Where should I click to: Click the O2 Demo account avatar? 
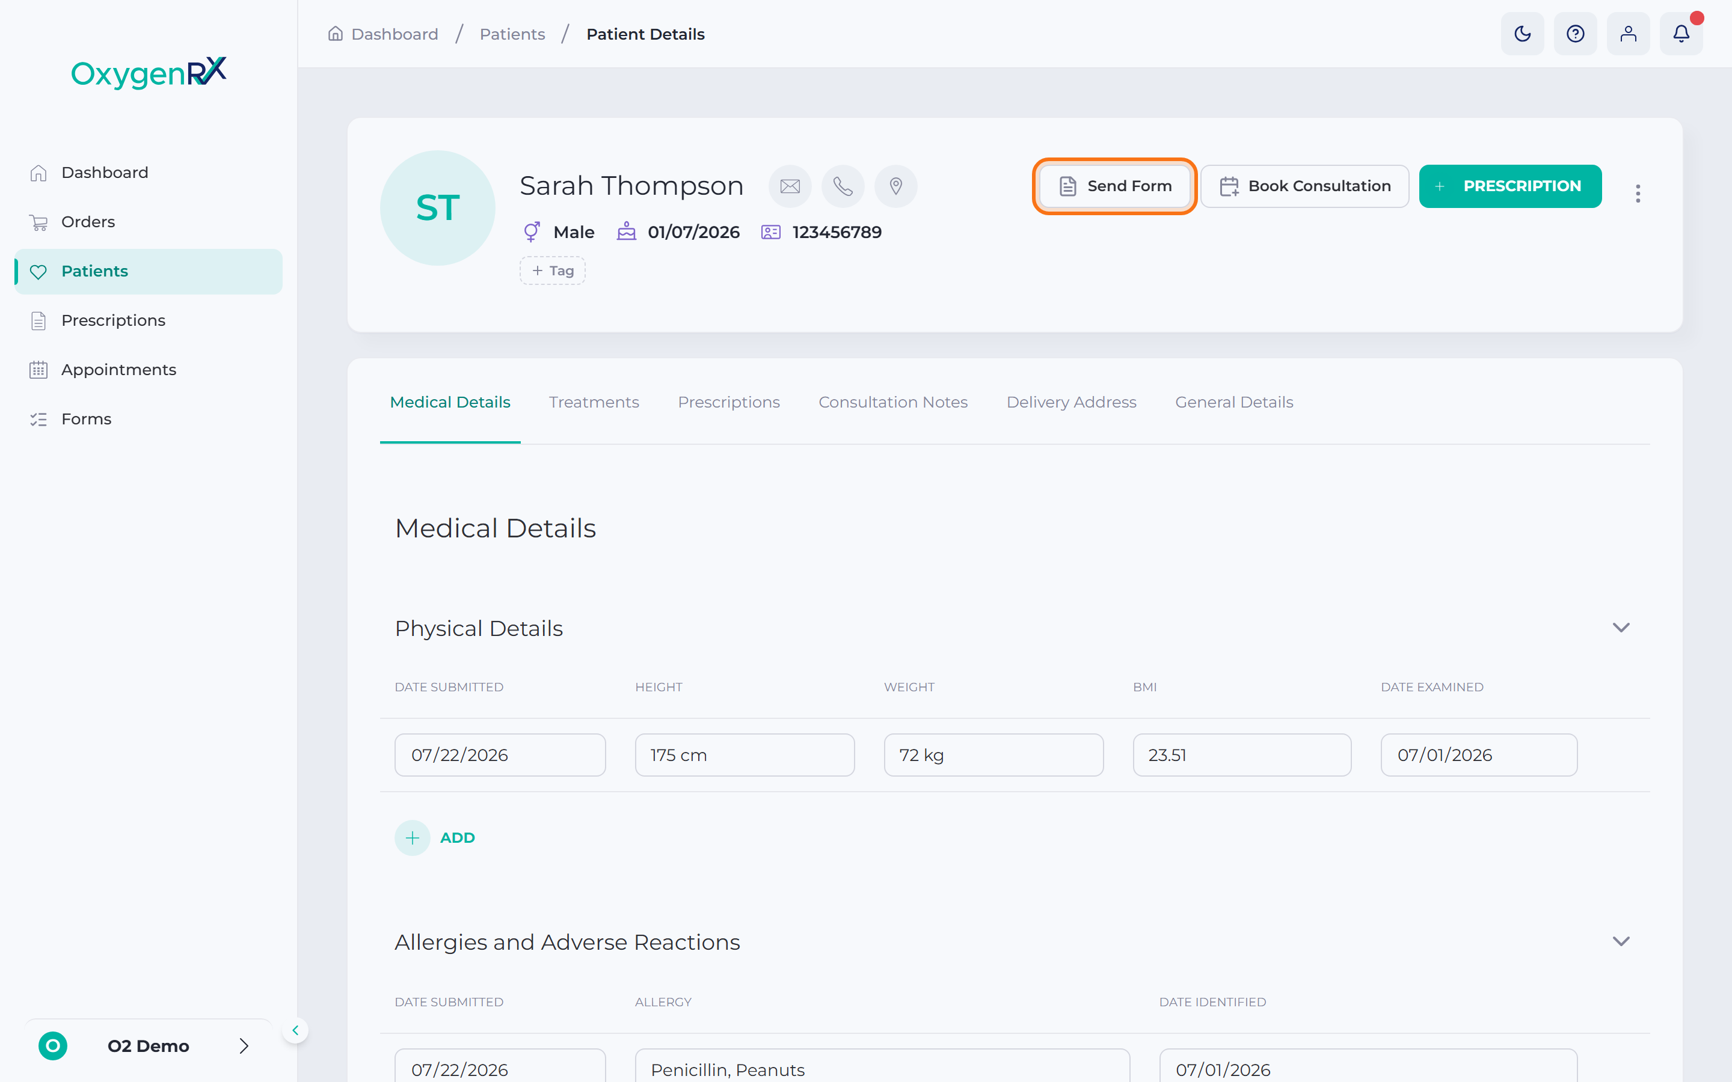pyautogui.click(x=53, y=1045)
